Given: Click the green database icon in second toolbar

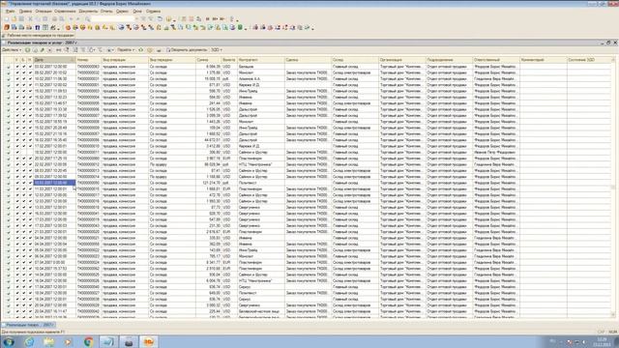Looking at the screenshot, I should click(240, 28).
